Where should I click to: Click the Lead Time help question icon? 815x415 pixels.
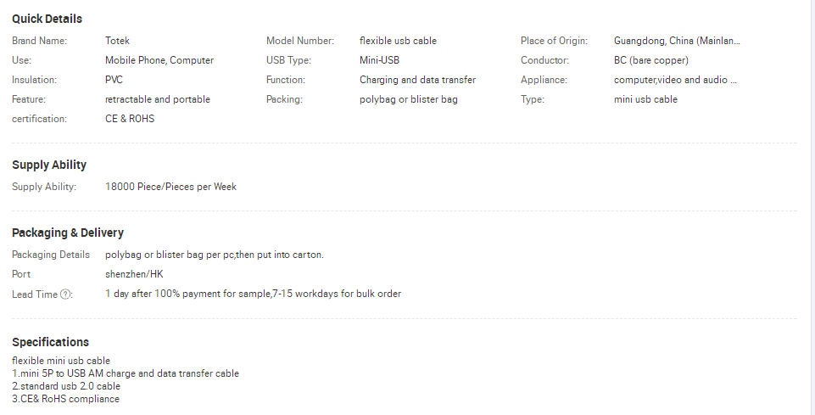click(66, 294)
